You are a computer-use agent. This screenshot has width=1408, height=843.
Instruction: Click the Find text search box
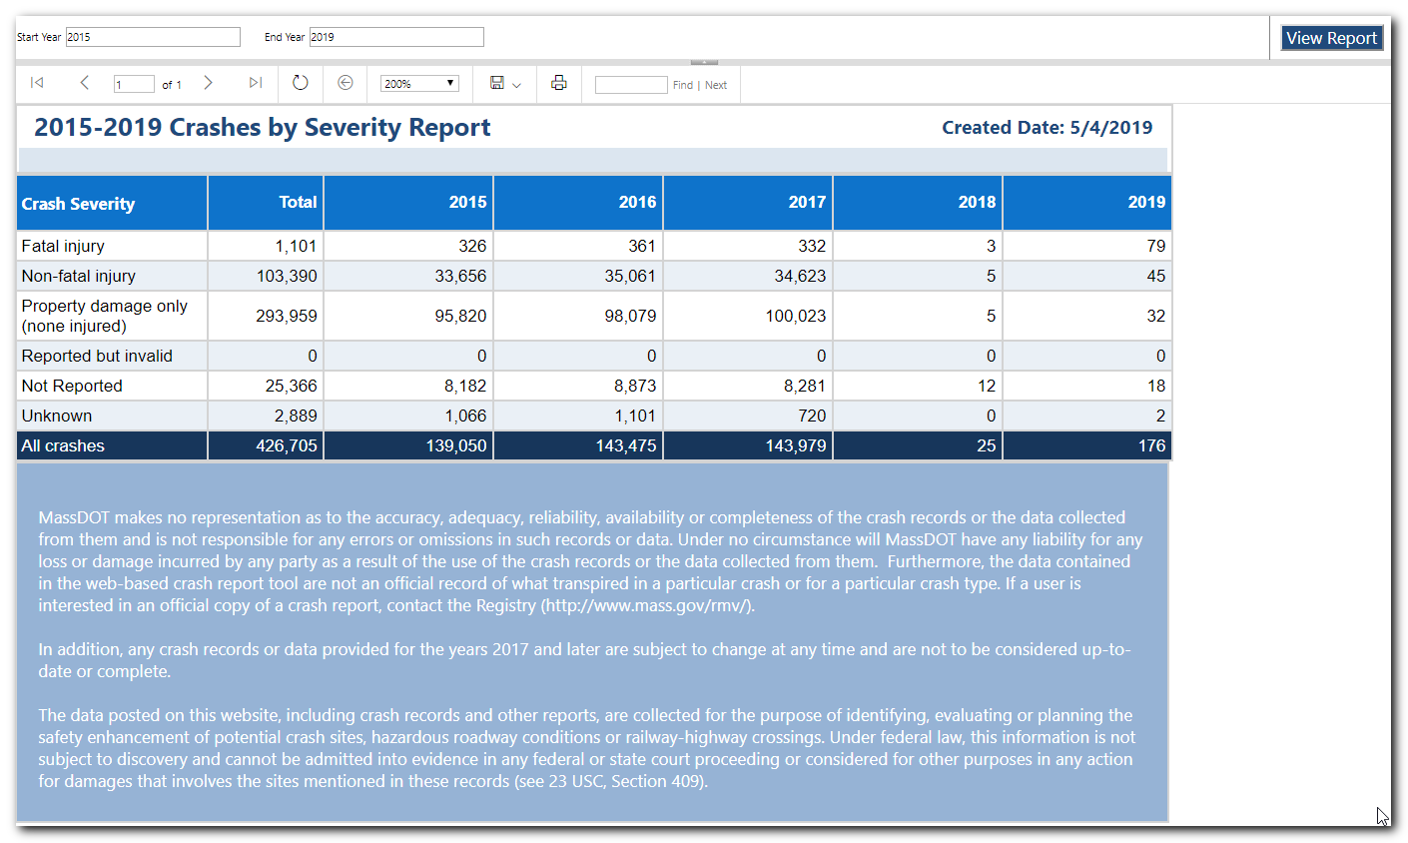[631, 85]
